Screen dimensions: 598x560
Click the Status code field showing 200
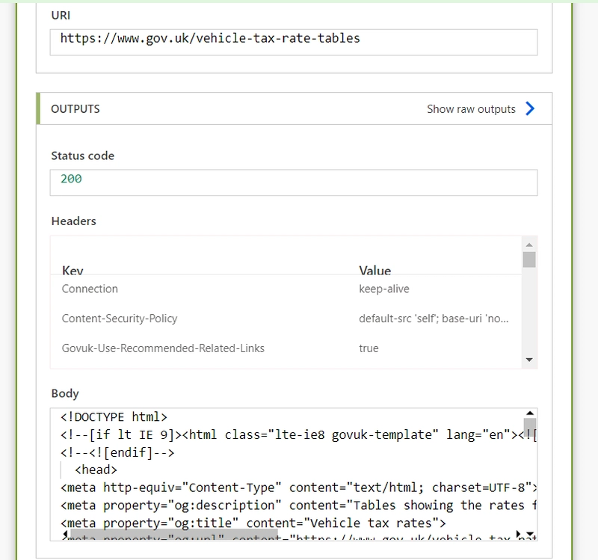(294, 182)
